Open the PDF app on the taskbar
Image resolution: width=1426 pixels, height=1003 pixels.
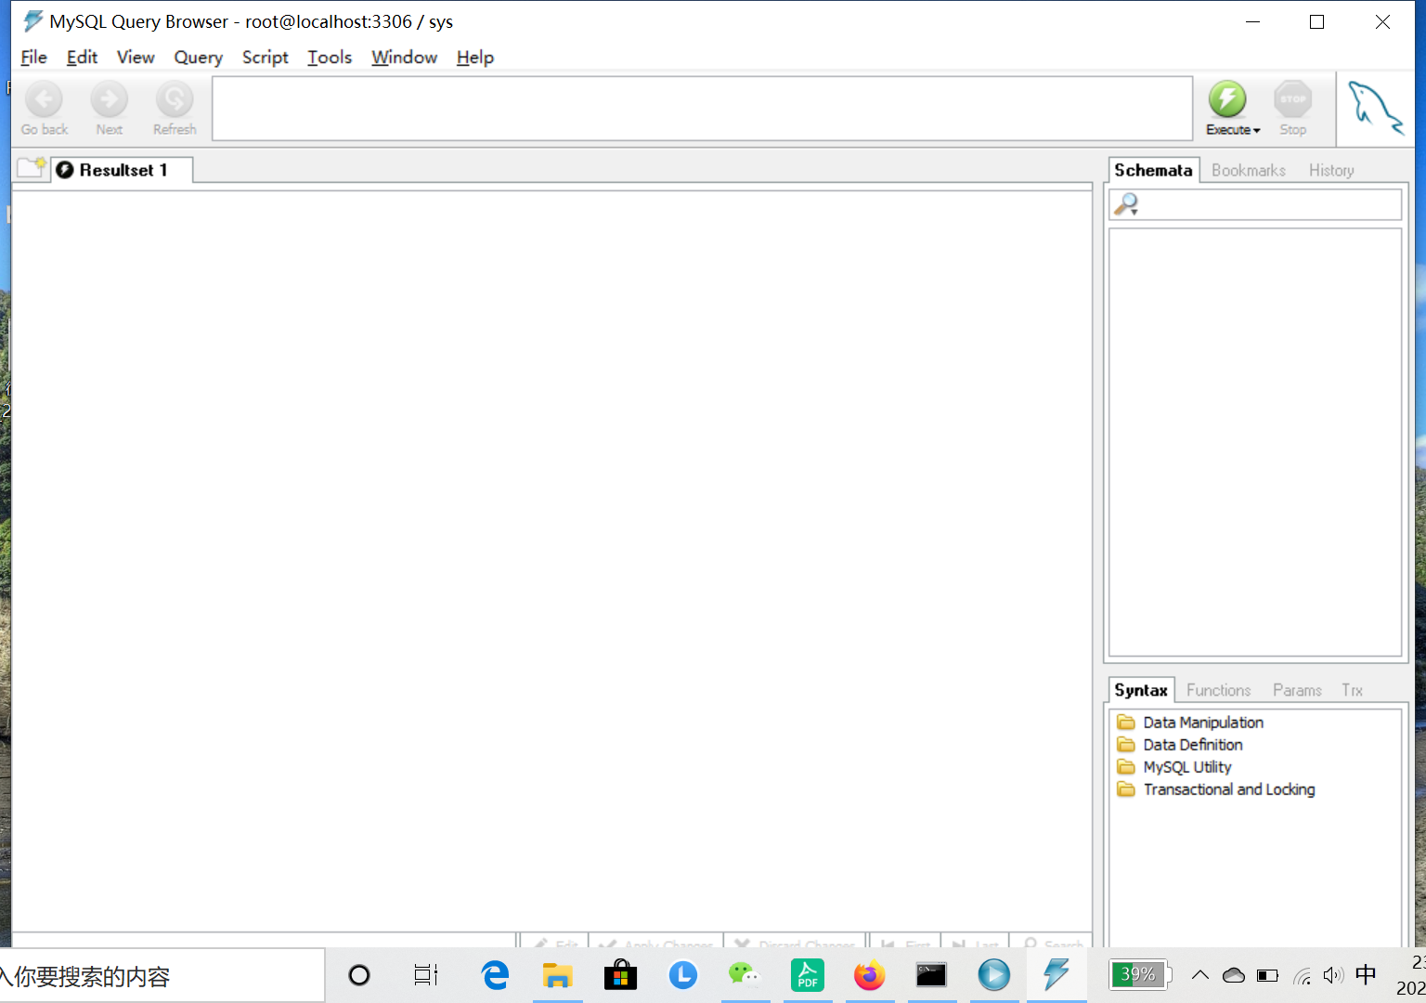pos(807,975)
